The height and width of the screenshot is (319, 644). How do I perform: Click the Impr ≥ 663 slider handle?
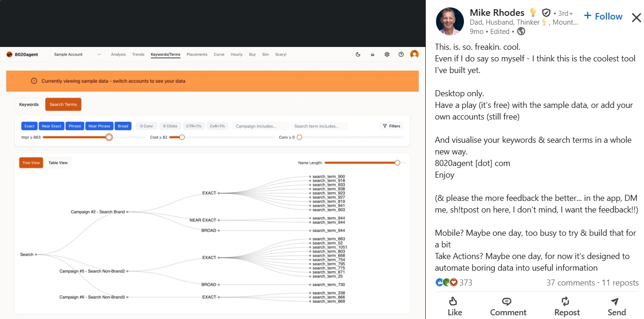(109, 137)
